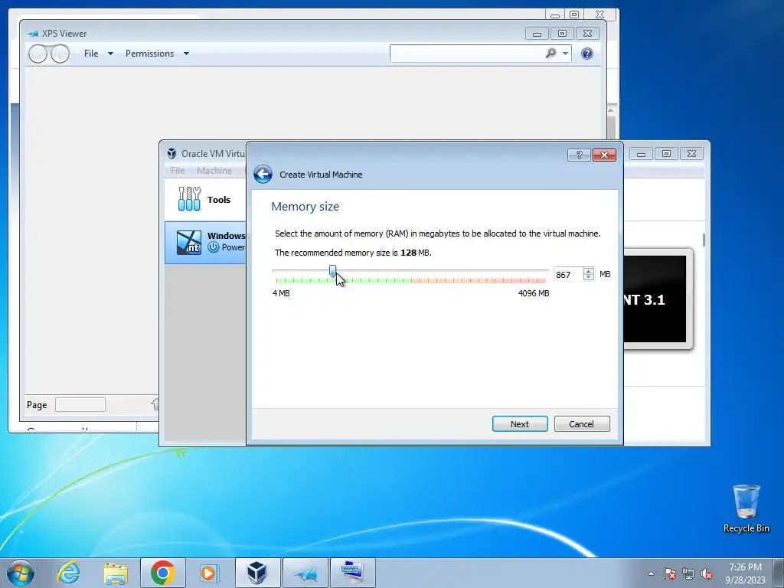Click the XPS Viewer search box
The image size is (784, 588).
pos(466,54)
